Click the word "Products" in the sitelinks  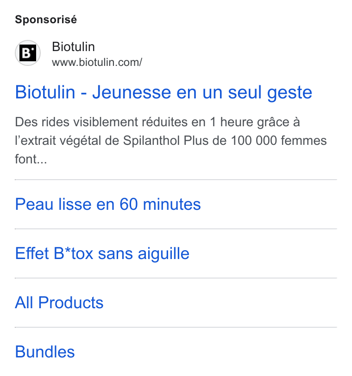[71, 302]
